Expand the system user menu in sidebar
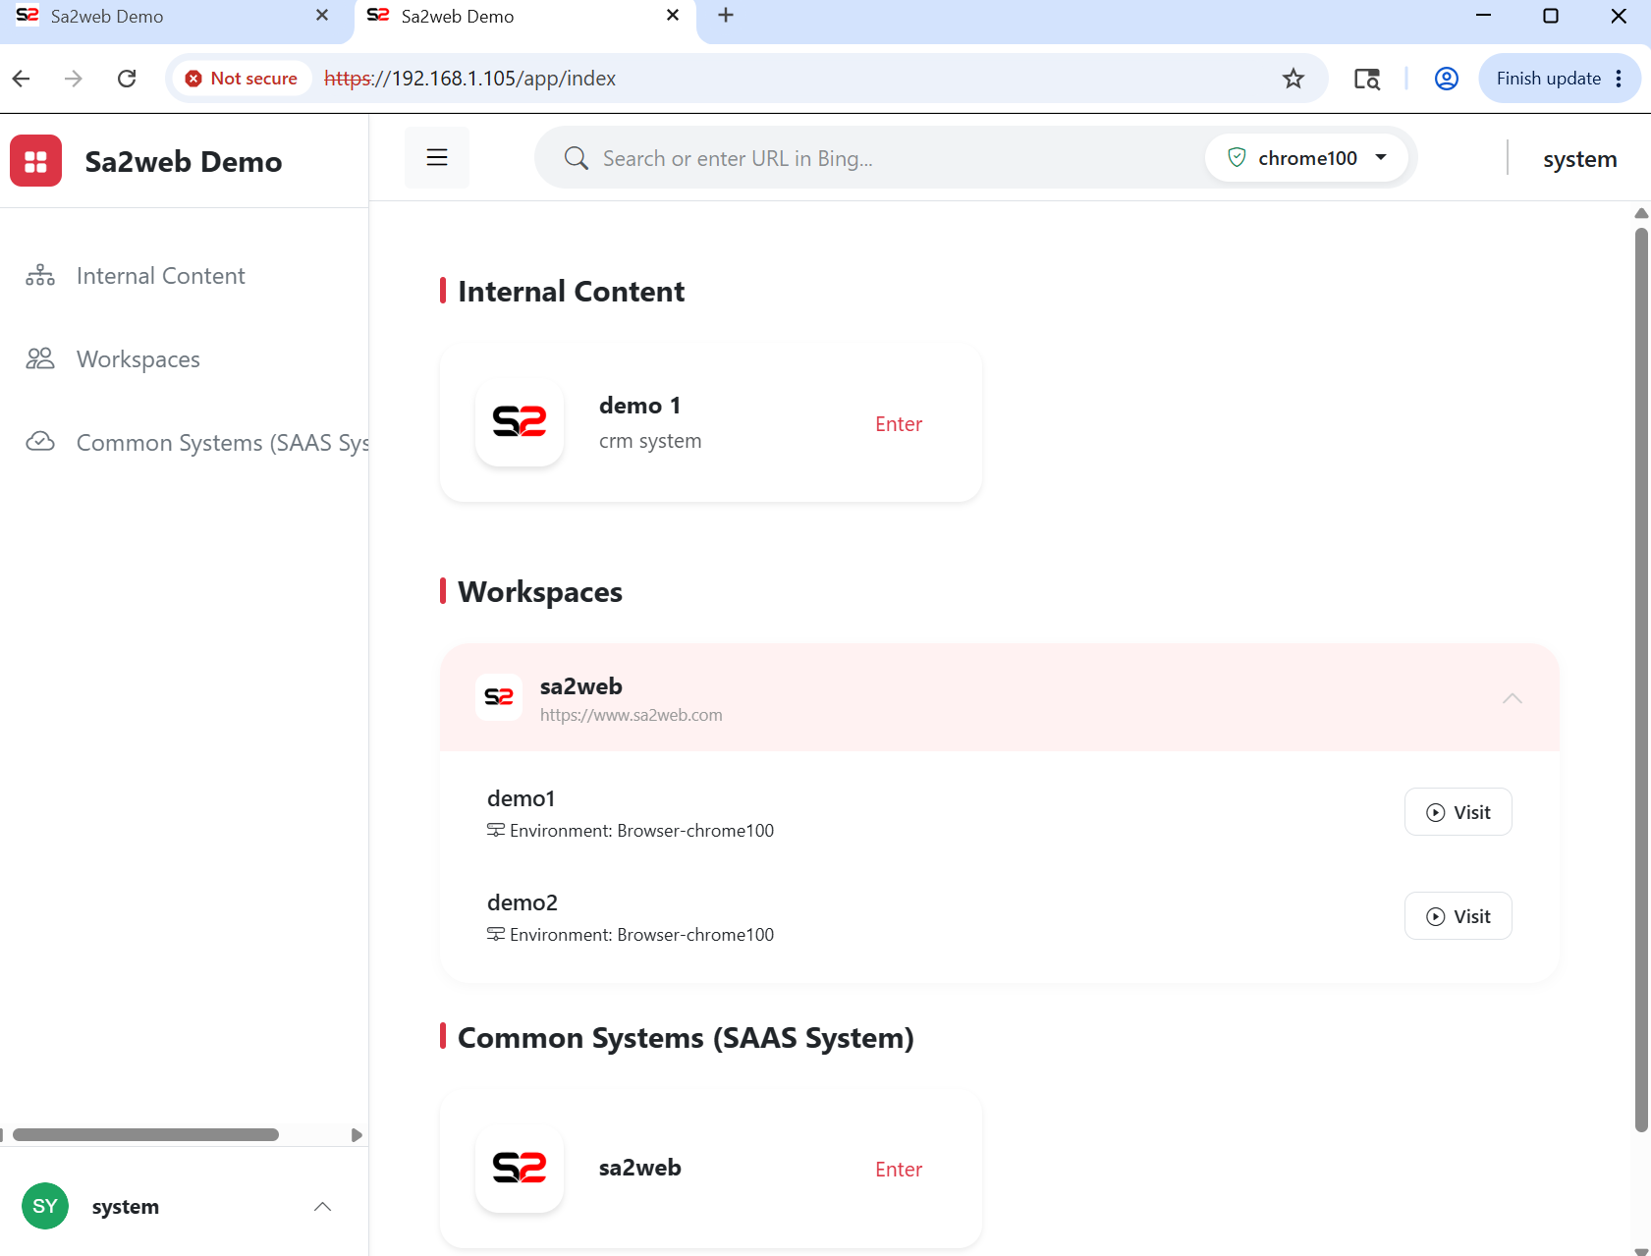The image size is (1651, 1256). [322, 1207]
